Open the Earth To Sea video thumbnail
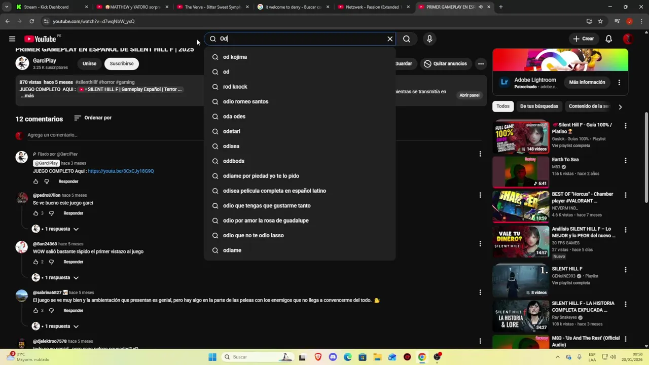Screen dimensions: 649x365 tap(521, 171)
